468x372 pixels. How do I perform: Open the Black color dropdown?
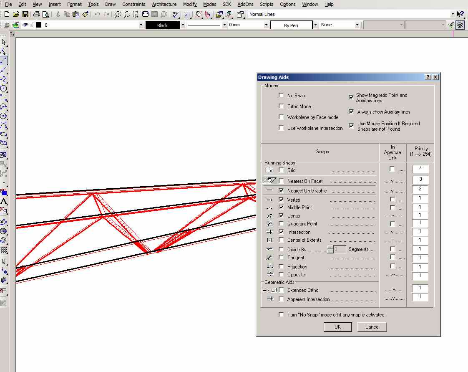click(x=183, y=25)
